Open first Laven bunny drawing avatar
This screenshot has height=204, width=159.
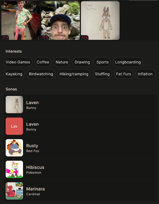(x=14, y=105)
